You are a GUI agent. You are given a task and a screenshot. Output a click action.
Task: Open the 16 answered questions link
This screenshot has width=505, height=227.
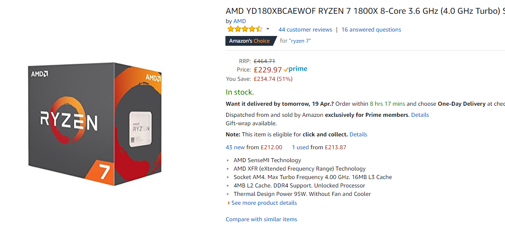[371, 30]
